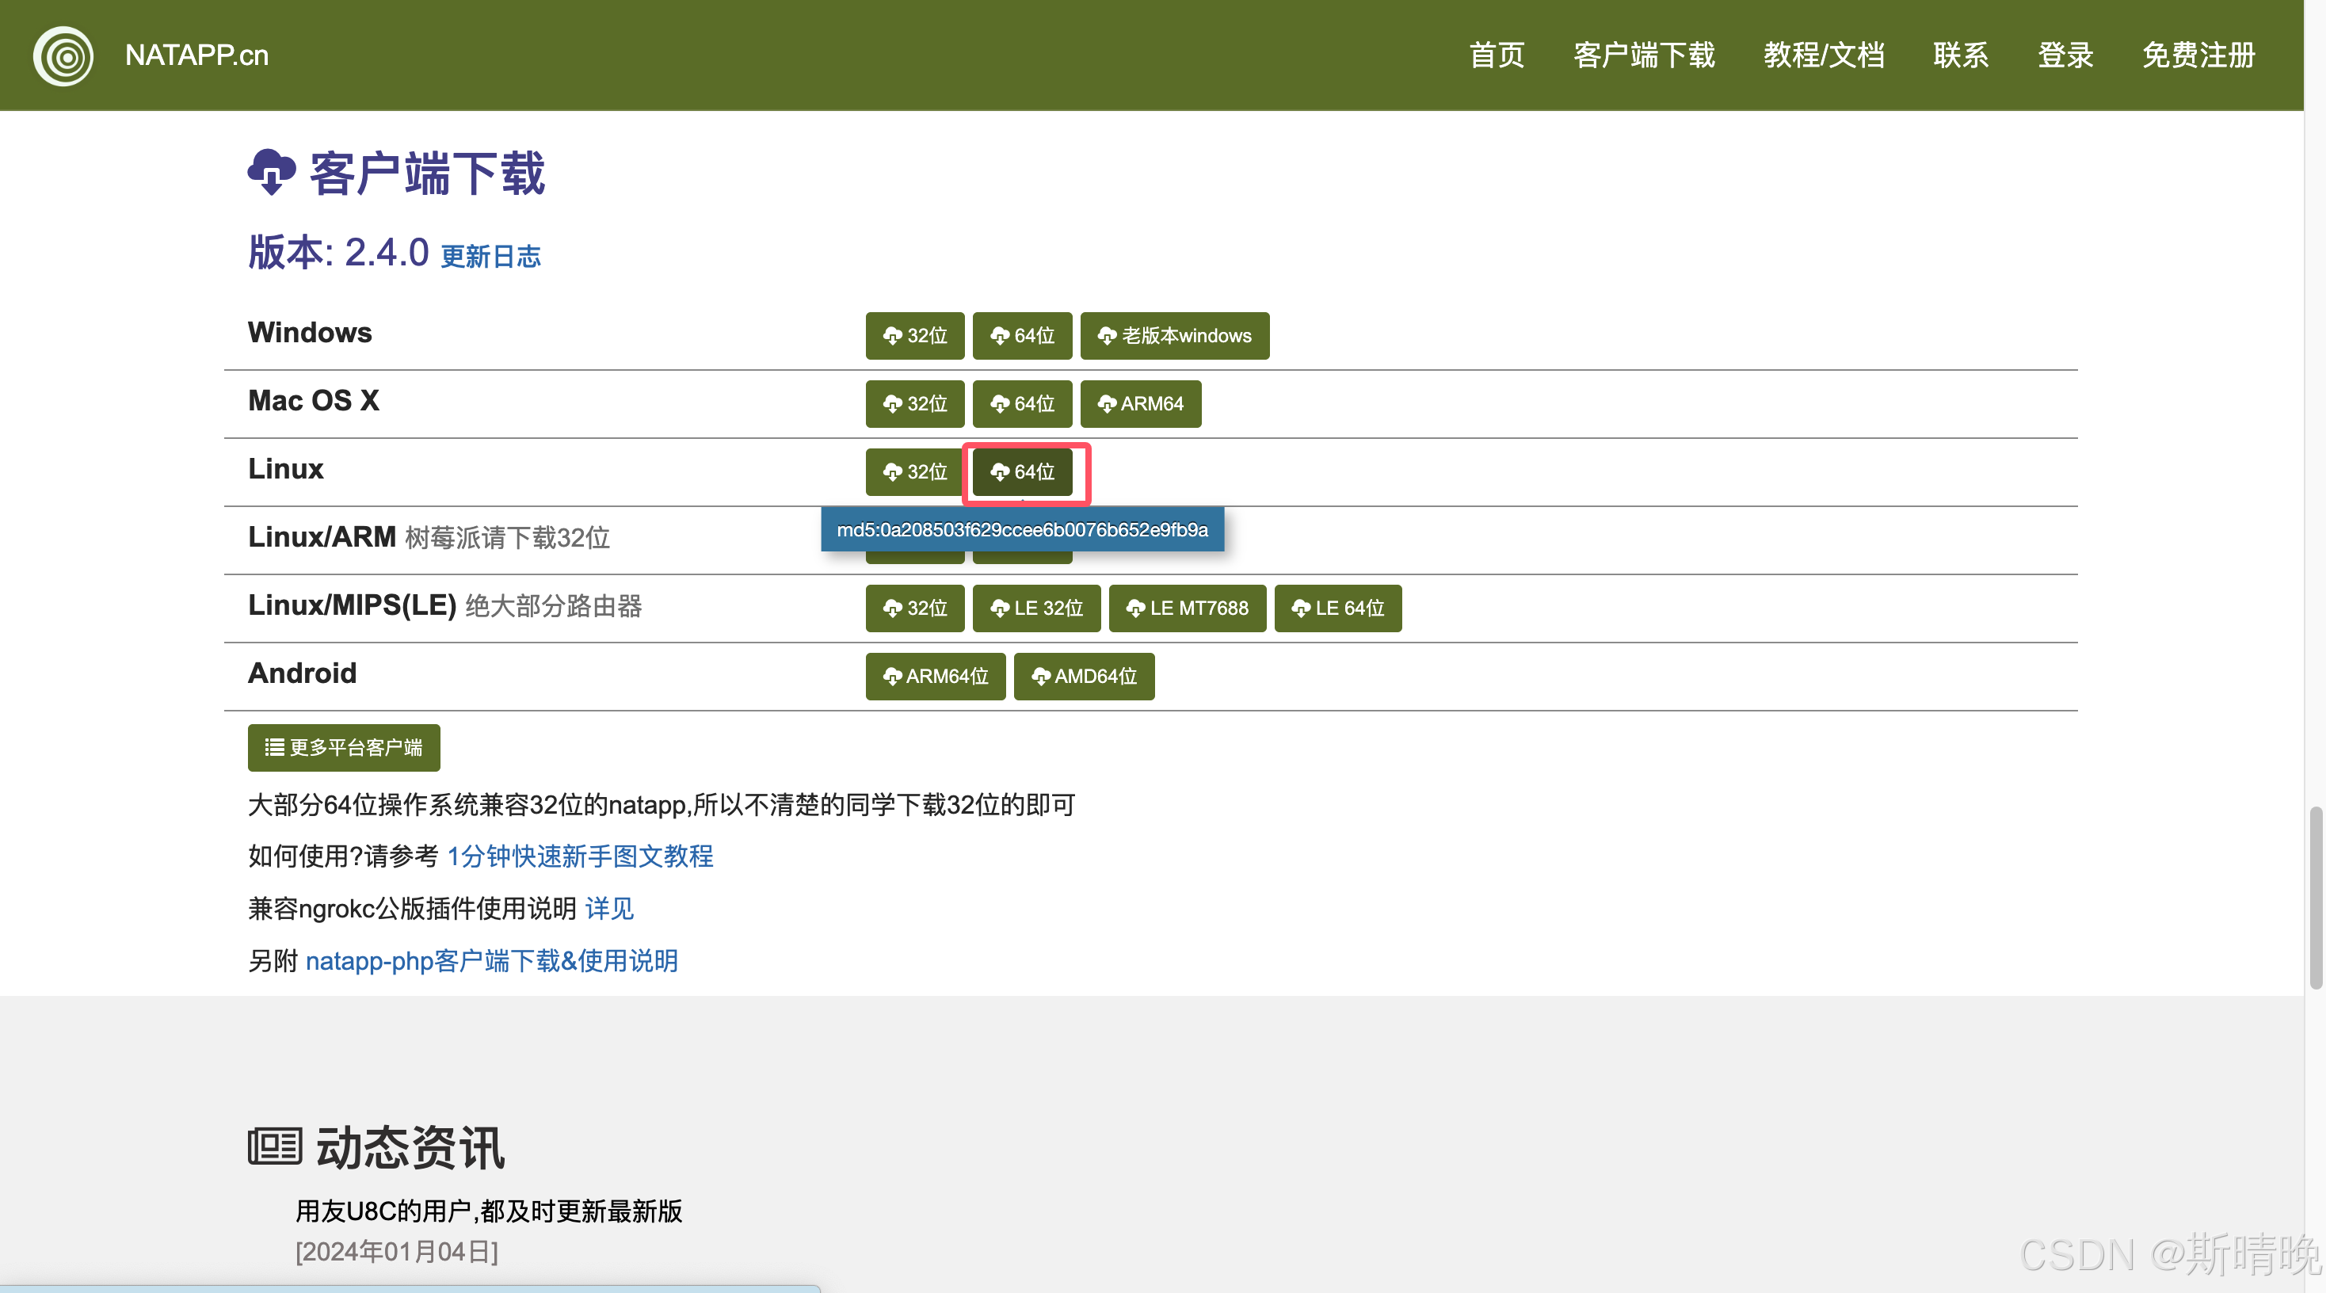Click the NATAPP spiral logo icon

(x=63, y=56)
